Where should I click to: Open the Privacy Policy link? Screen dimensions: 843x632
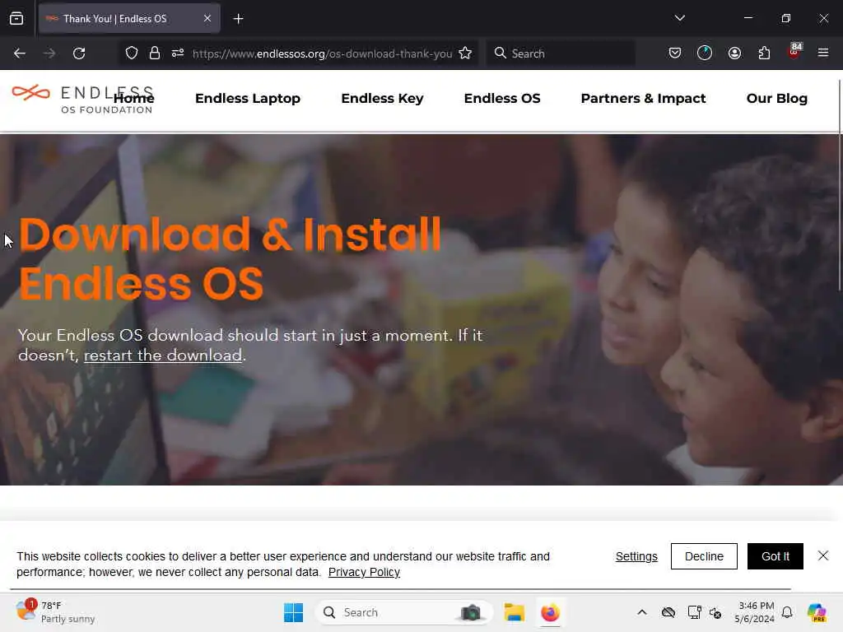click(364, 572)
